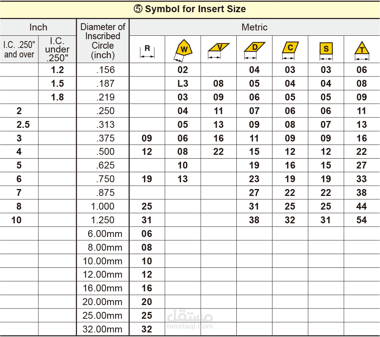
Task: Click the 'I.C. under .250"' header
Action: 57,49
